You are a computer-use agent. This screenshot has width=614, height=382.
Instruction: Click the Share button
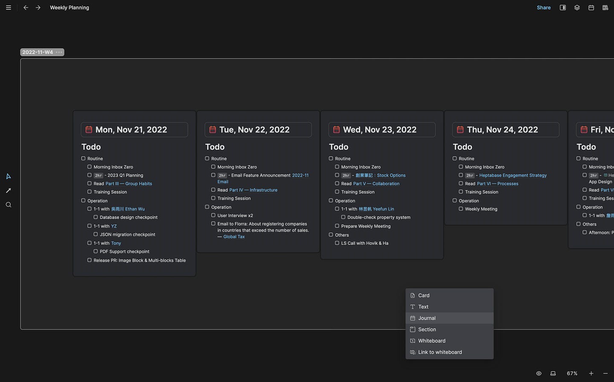coord(544,8)
